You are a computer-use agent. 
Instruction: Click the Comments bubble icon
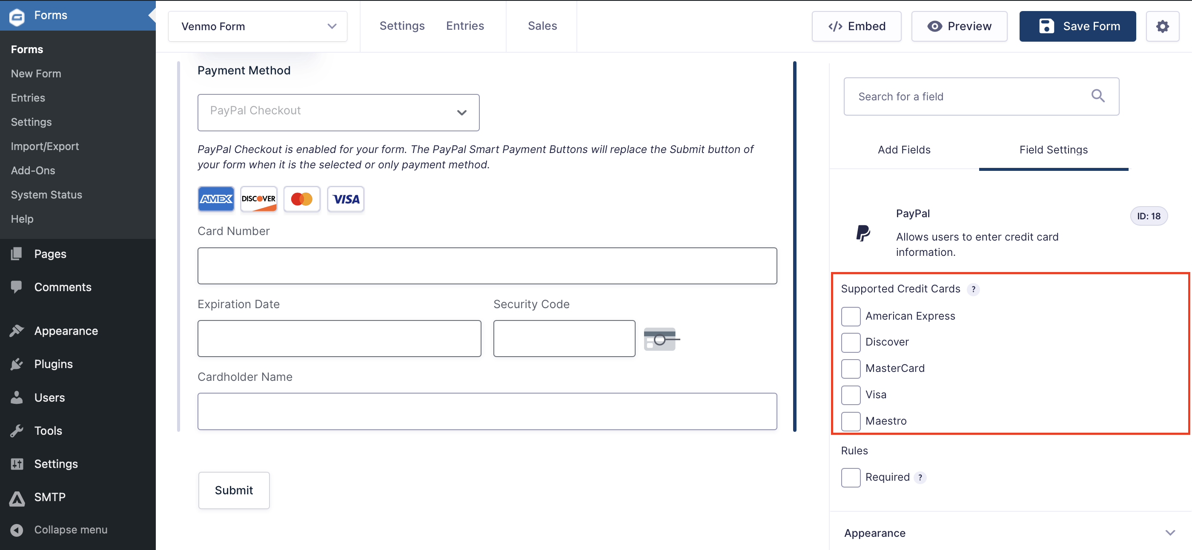[17, 287]
